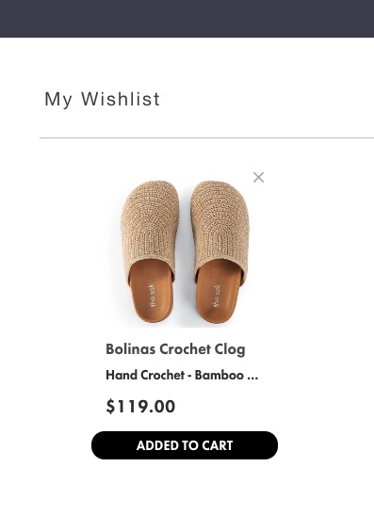Click 'the sak' logo on right insole
The height and width of the screenshot is (515, 374).
pyautogui.click(x=217, y=297)
